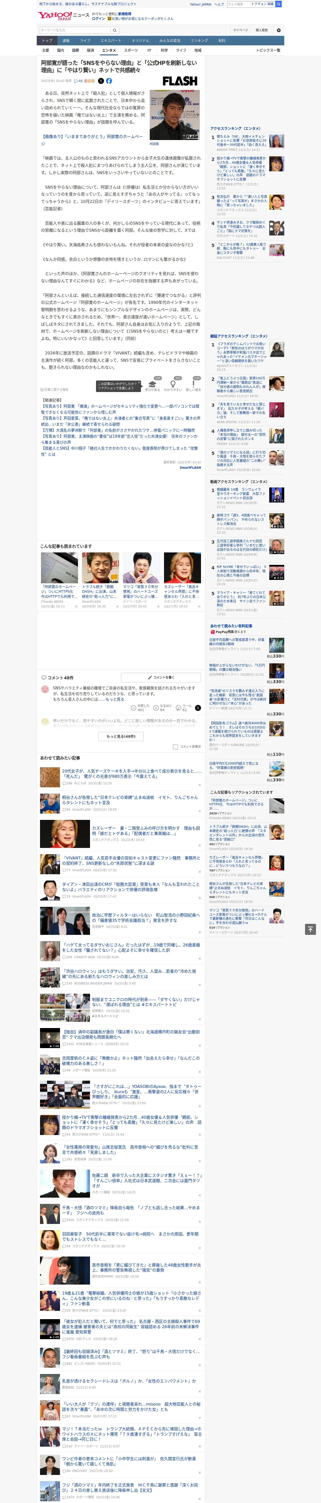
Task: Click コメントを書く button
Action: point(161,677)
